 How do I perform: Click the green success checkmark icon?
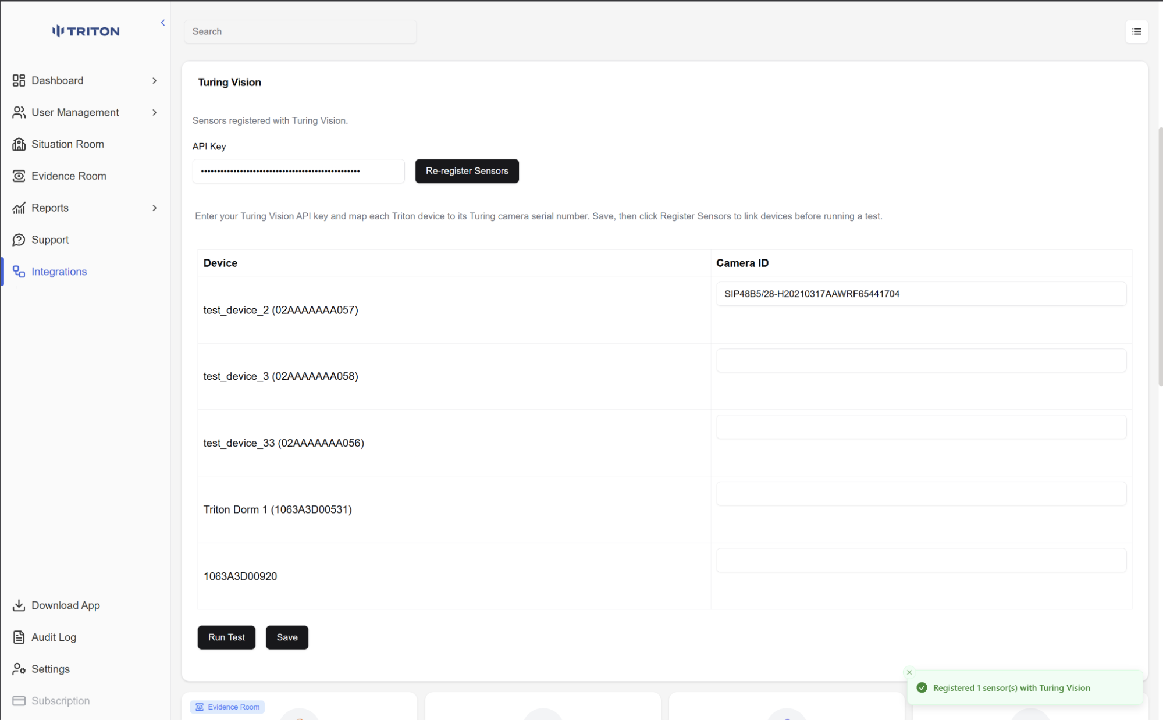pyautogui.click(x=922, y=687)
